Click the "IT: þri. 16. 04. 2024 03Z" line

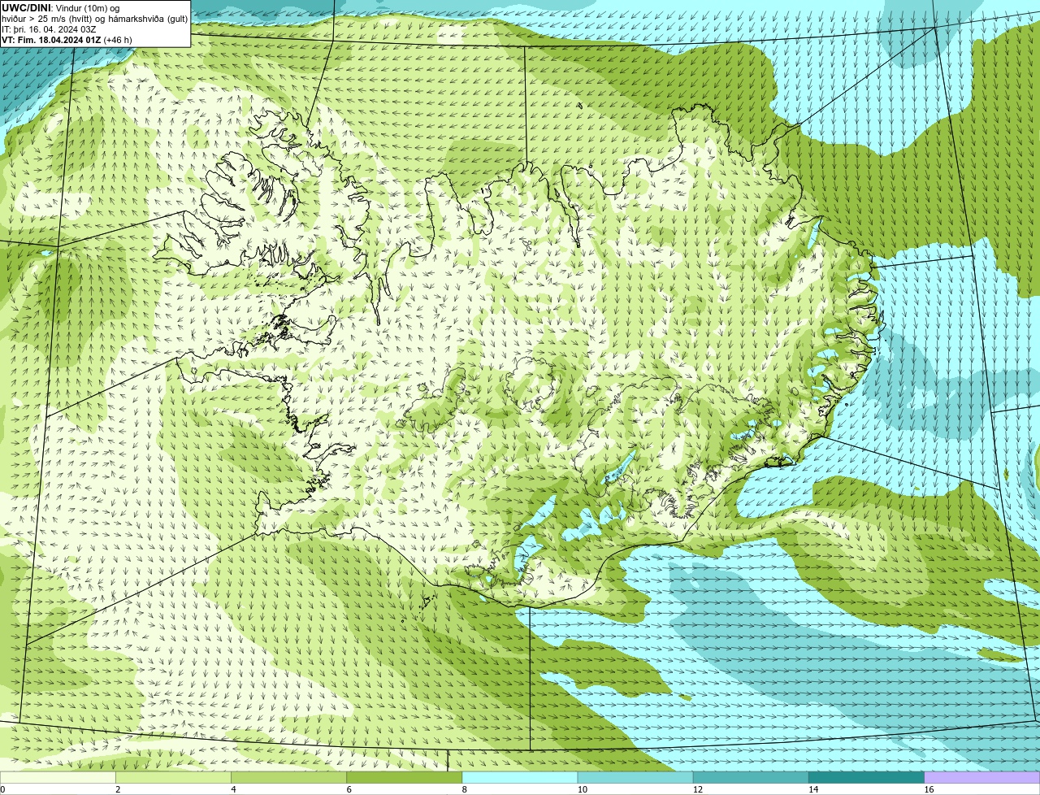coord(49,29)
